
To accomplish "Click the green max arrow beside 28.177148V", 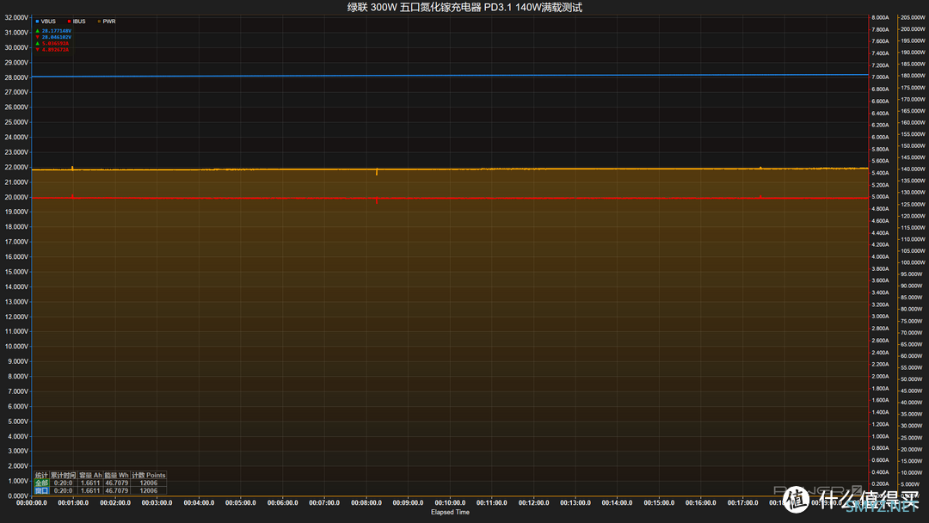I will pyautogui.click(x=37, y=31).
